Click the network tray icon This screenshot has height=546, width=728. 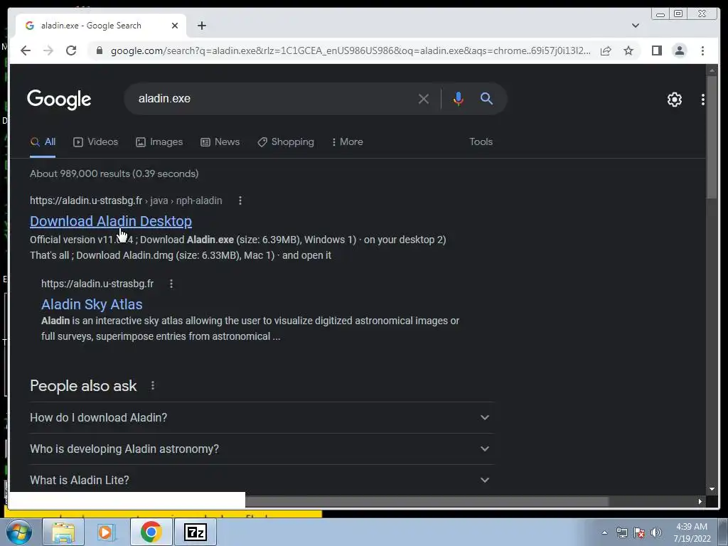tap(621, 532)
